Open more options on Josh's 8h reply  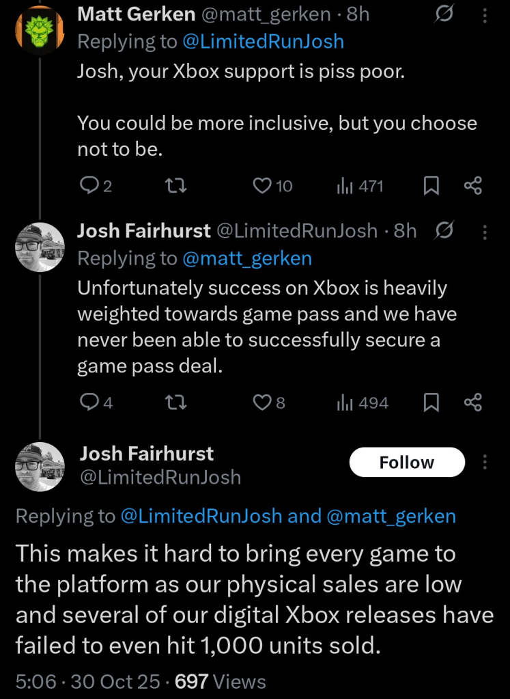tap(485, 232)
